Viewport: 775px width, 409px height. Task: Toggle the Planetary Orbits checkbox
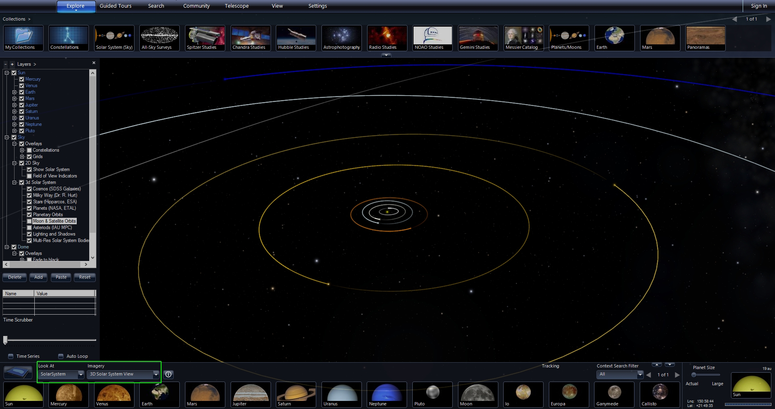click(x=29, y=215)
